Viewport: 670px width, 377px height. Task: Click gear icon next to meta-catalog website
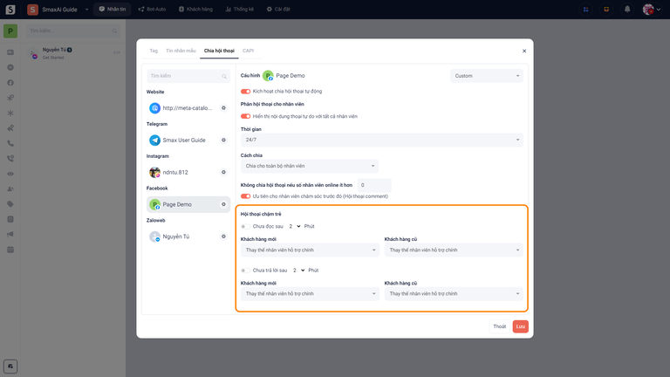click(x=223, y=108)
